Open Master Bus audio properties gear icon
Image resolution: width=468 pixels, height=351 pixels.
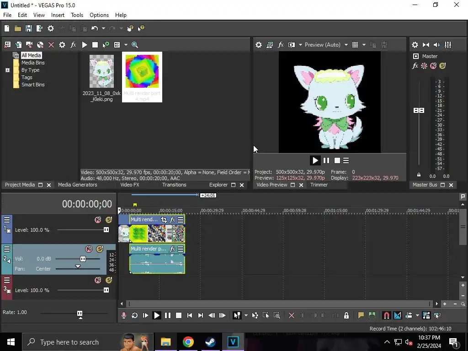click(x=415, y=45)
